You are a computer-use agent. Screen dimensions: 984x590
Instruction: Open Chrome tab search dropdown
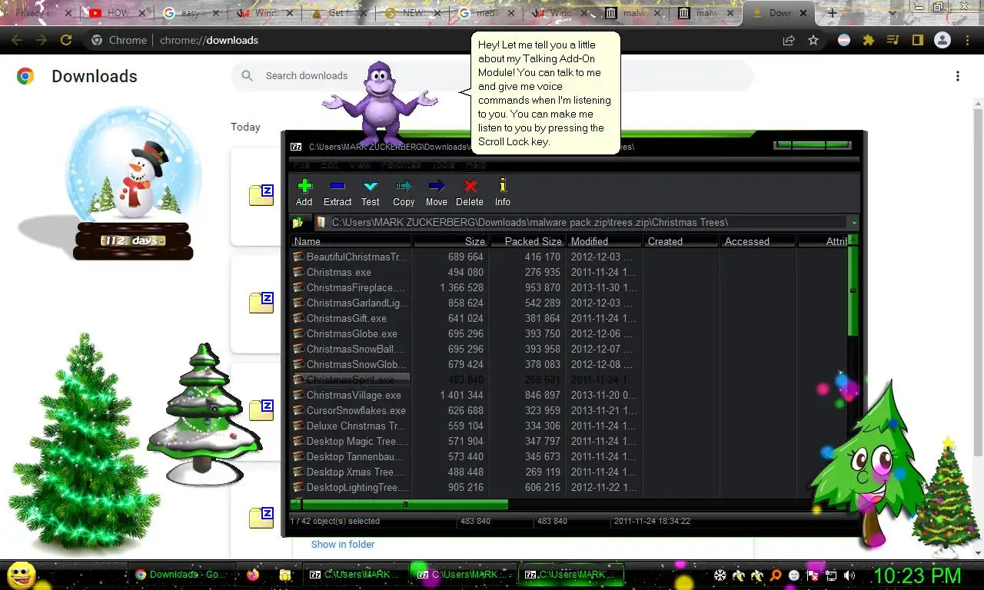click(892, 13)
